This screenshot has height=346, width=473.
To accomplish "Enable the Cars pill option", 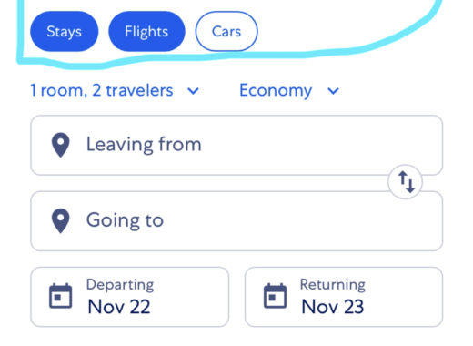I will (x=226, y=31).
